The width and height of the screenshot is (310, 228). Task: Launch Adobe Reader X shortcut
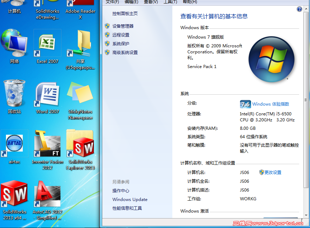point(80,10)
